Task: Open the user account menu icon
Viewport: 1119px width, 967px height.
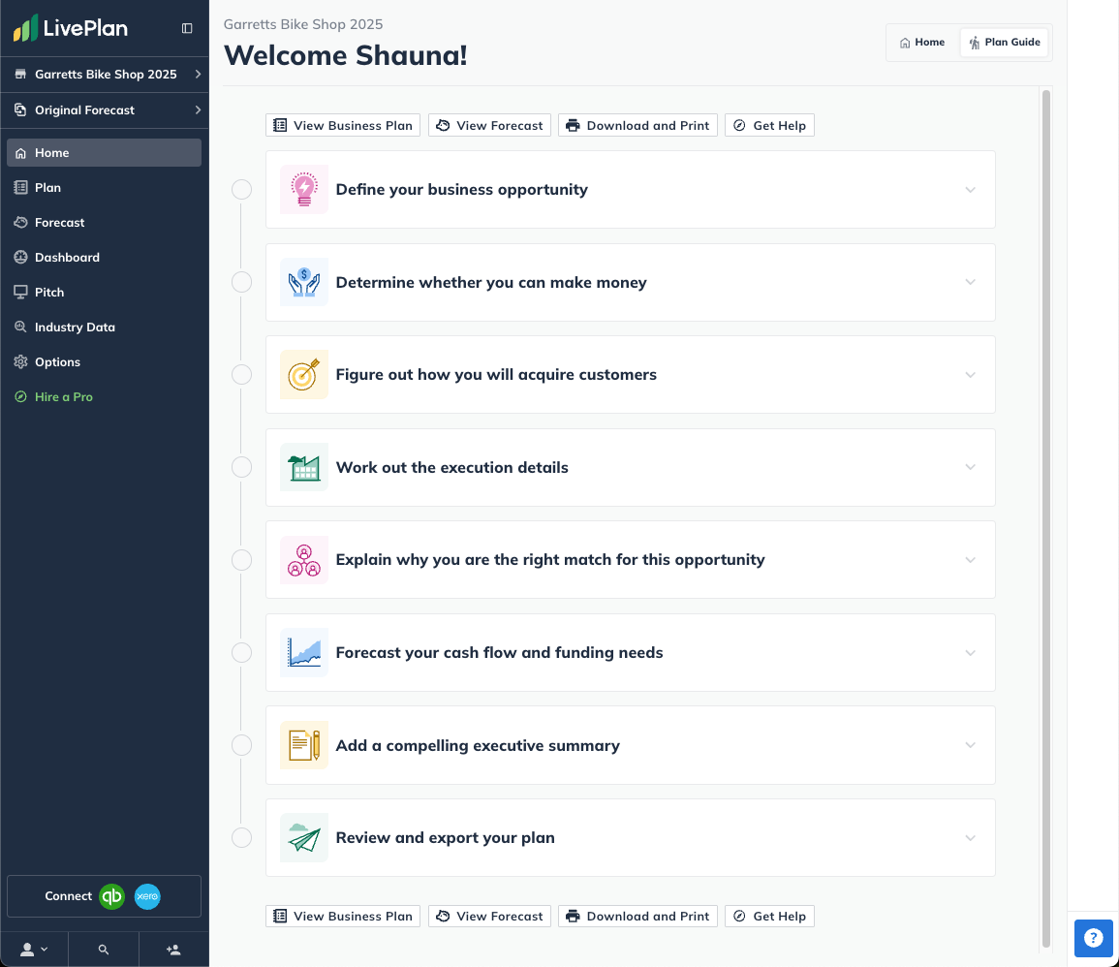Action: click(x=34, y=950)
